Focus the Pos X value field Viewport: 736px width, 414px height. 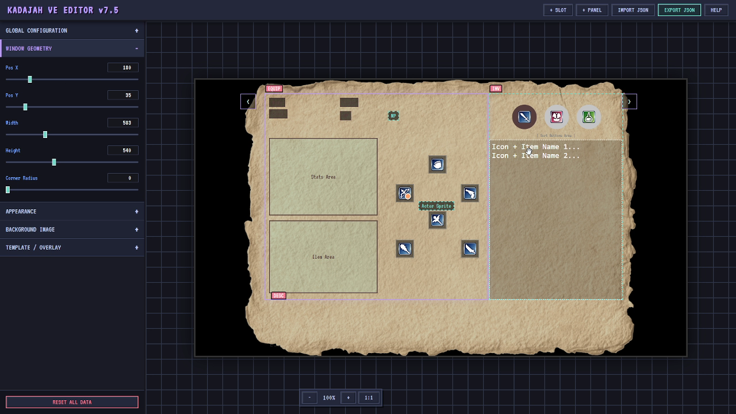[x=123, y=67]
